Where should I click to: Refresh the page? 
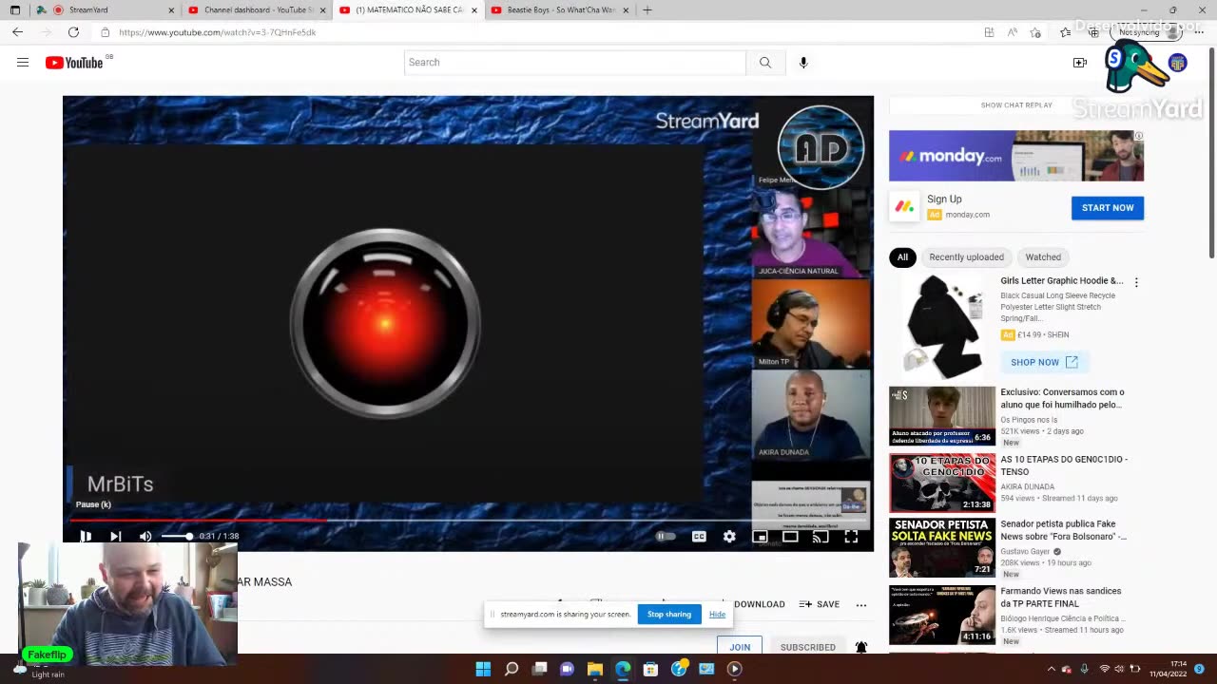tap(73, 32)
